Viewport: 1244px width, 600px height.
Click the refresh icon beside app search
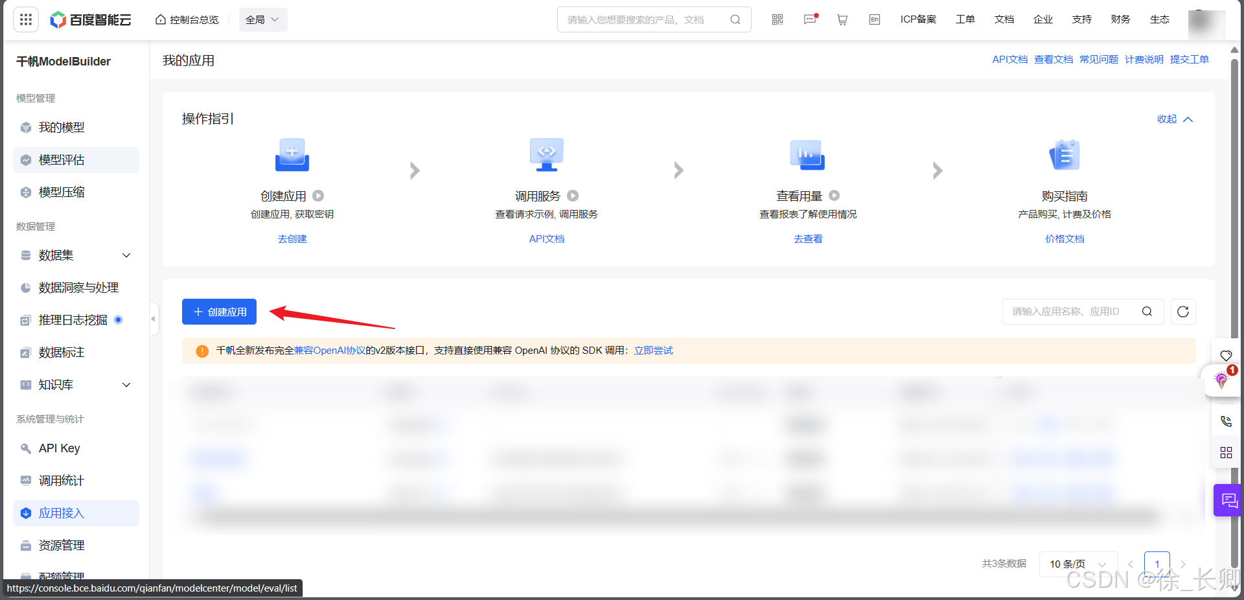[1183, 312]
